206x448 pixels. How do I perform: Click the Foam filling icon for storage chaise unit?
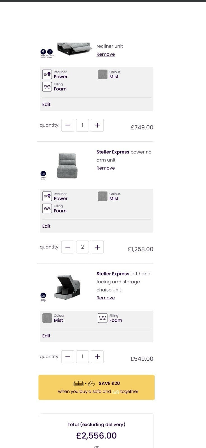(x=103, y=318)
